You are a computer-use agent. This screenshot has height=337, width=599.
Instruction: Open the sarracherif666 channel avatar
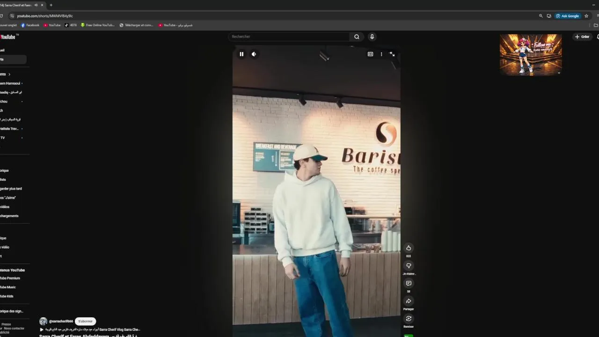click(43, 322)
